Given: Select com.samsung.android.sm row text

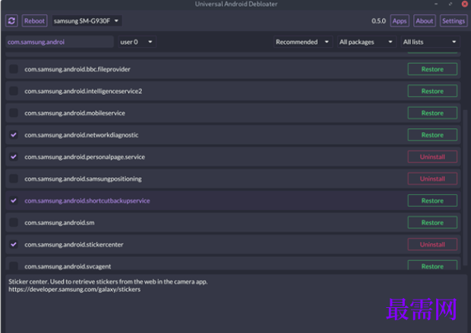Looking at the screenshot, I should [x=59, y=222].
